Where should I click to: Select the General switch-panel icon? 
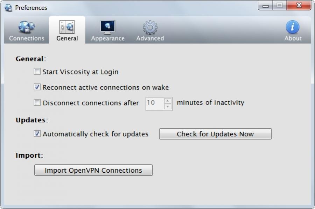67,27
